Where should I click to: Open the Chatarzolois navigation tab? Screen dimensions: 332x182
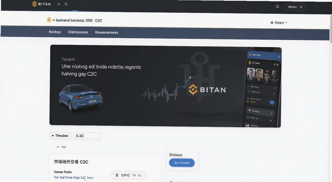coord(78,32)
